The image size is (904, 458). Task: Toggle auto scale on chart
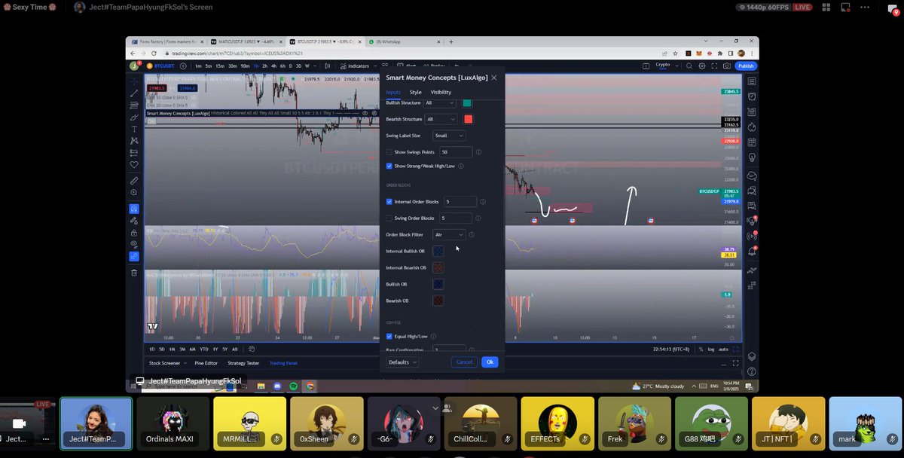pos(723,349)
